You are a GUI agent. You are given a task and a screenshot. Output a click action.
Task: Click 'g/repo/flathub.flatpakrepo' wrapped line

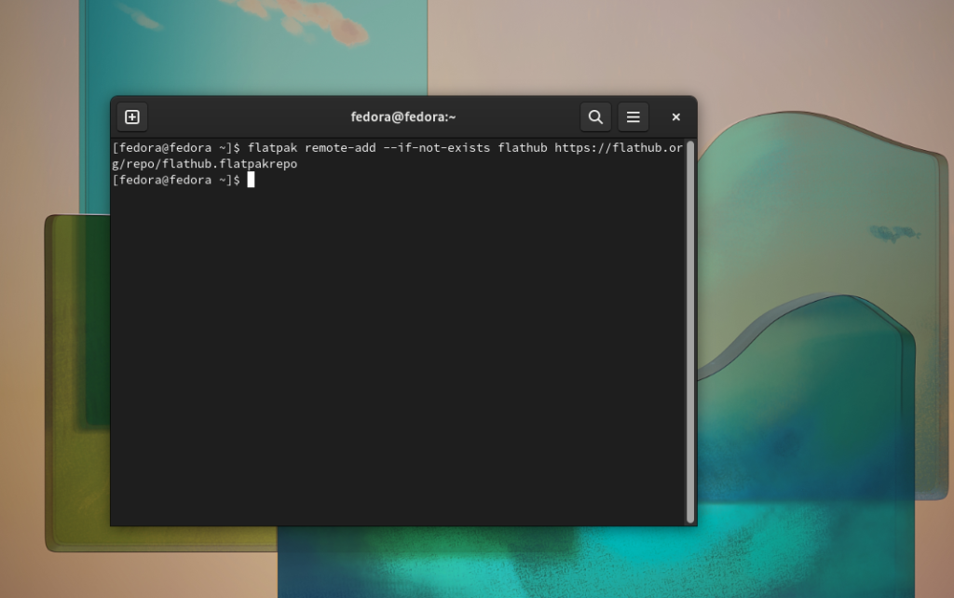pos(204,164)
